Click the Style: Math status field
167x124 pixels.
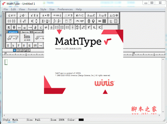(x=14, y=120)
